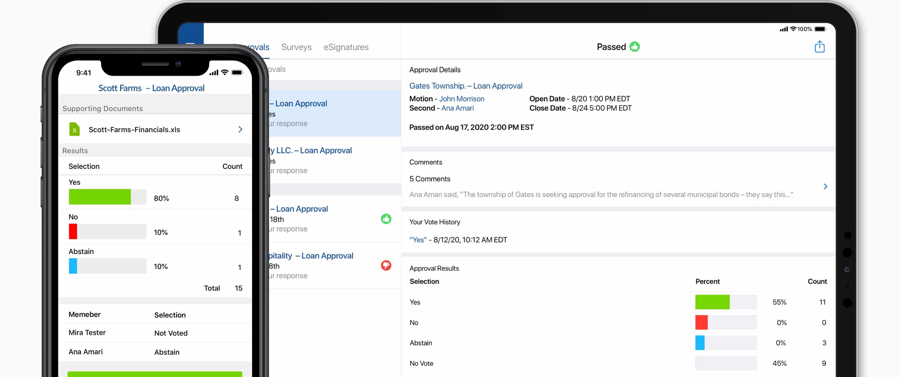Viewport: 900px width, 377px height.
Task: Click the "Not Voted" selection value
Action: pos(171,333)
